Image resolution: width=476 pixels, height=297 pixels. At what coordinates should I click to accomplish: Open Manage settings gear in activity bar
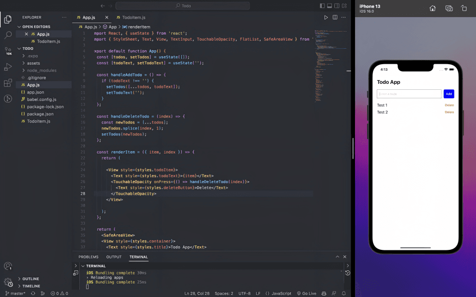tap(8, 282)
